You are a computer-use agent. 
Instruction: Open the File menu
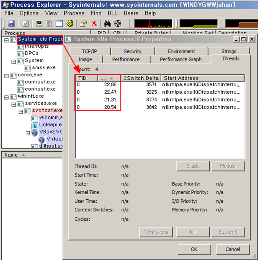tap(9, 13)
